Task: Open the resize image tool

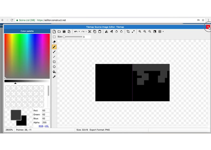Action: click(133, 32)
